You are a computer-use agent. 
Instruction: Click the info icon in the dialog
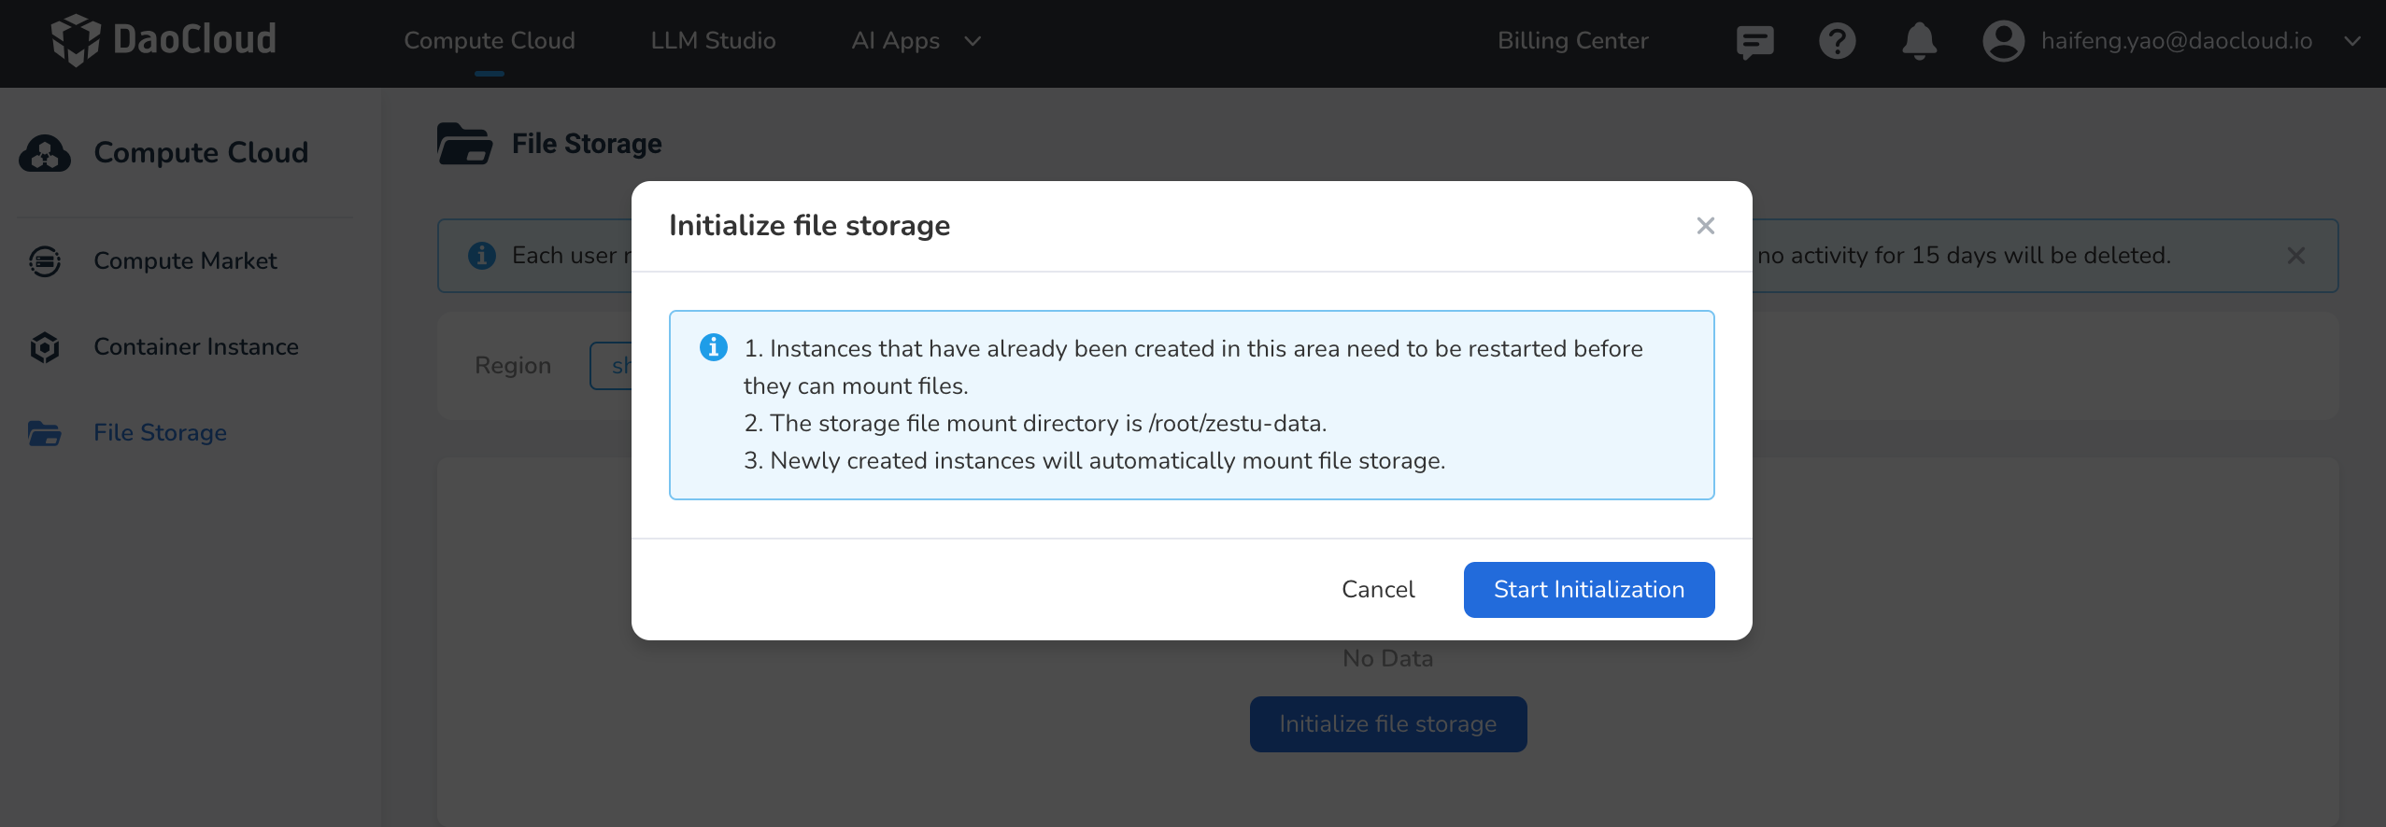pyautogui.click(x=713, y=346)
